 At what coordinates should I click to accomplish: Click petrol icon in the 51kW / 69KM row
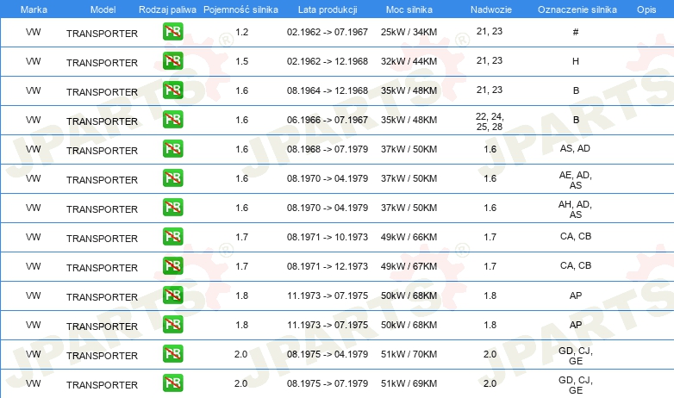pos(172,382)
